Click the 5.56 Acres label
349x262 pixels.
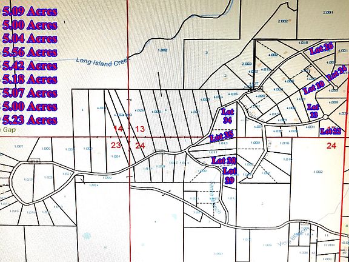point(30,52)
